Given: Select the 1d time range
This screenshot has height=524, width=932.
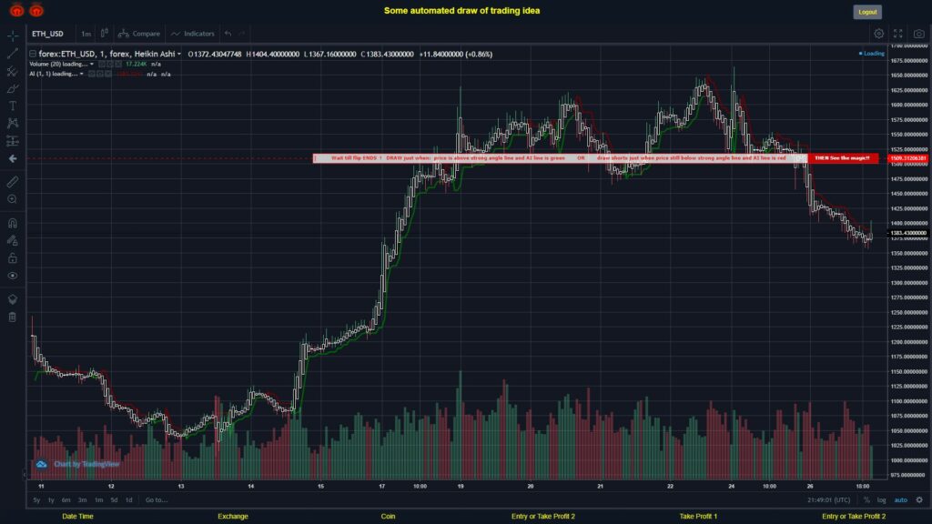Looking at the screenshot, I should [129, 500].
